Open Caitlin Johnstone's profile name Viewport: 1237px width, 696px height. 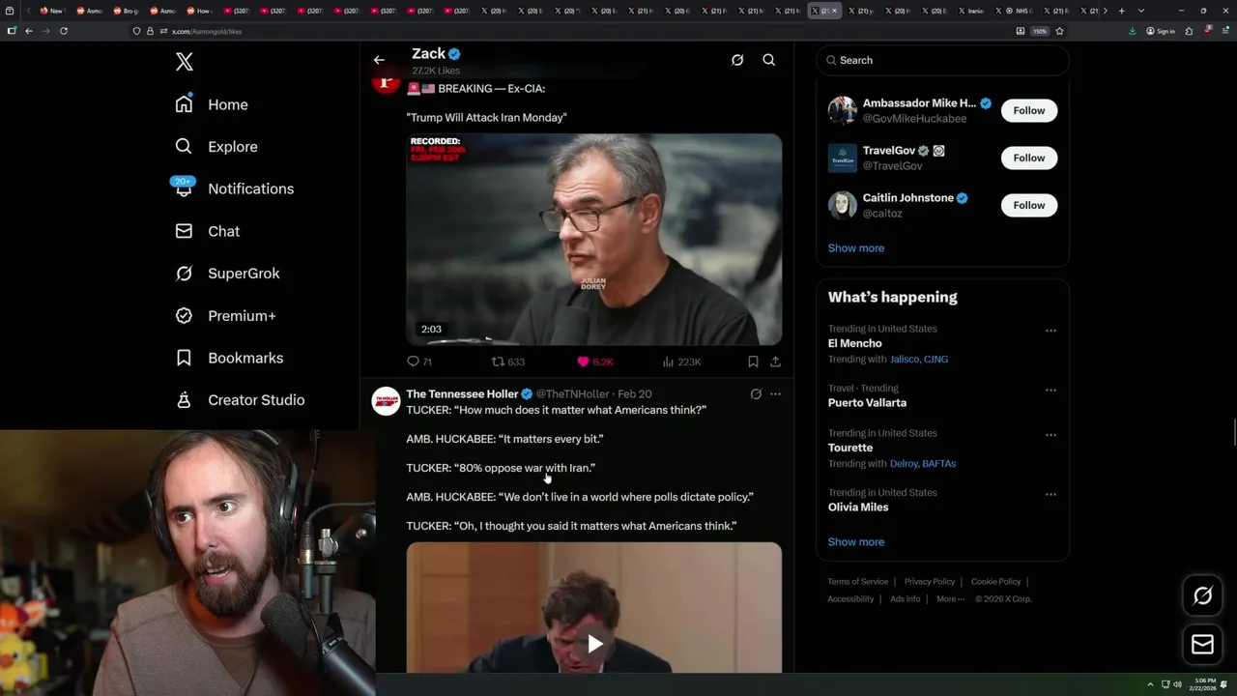pyautogui.click(x=907, y=197)
